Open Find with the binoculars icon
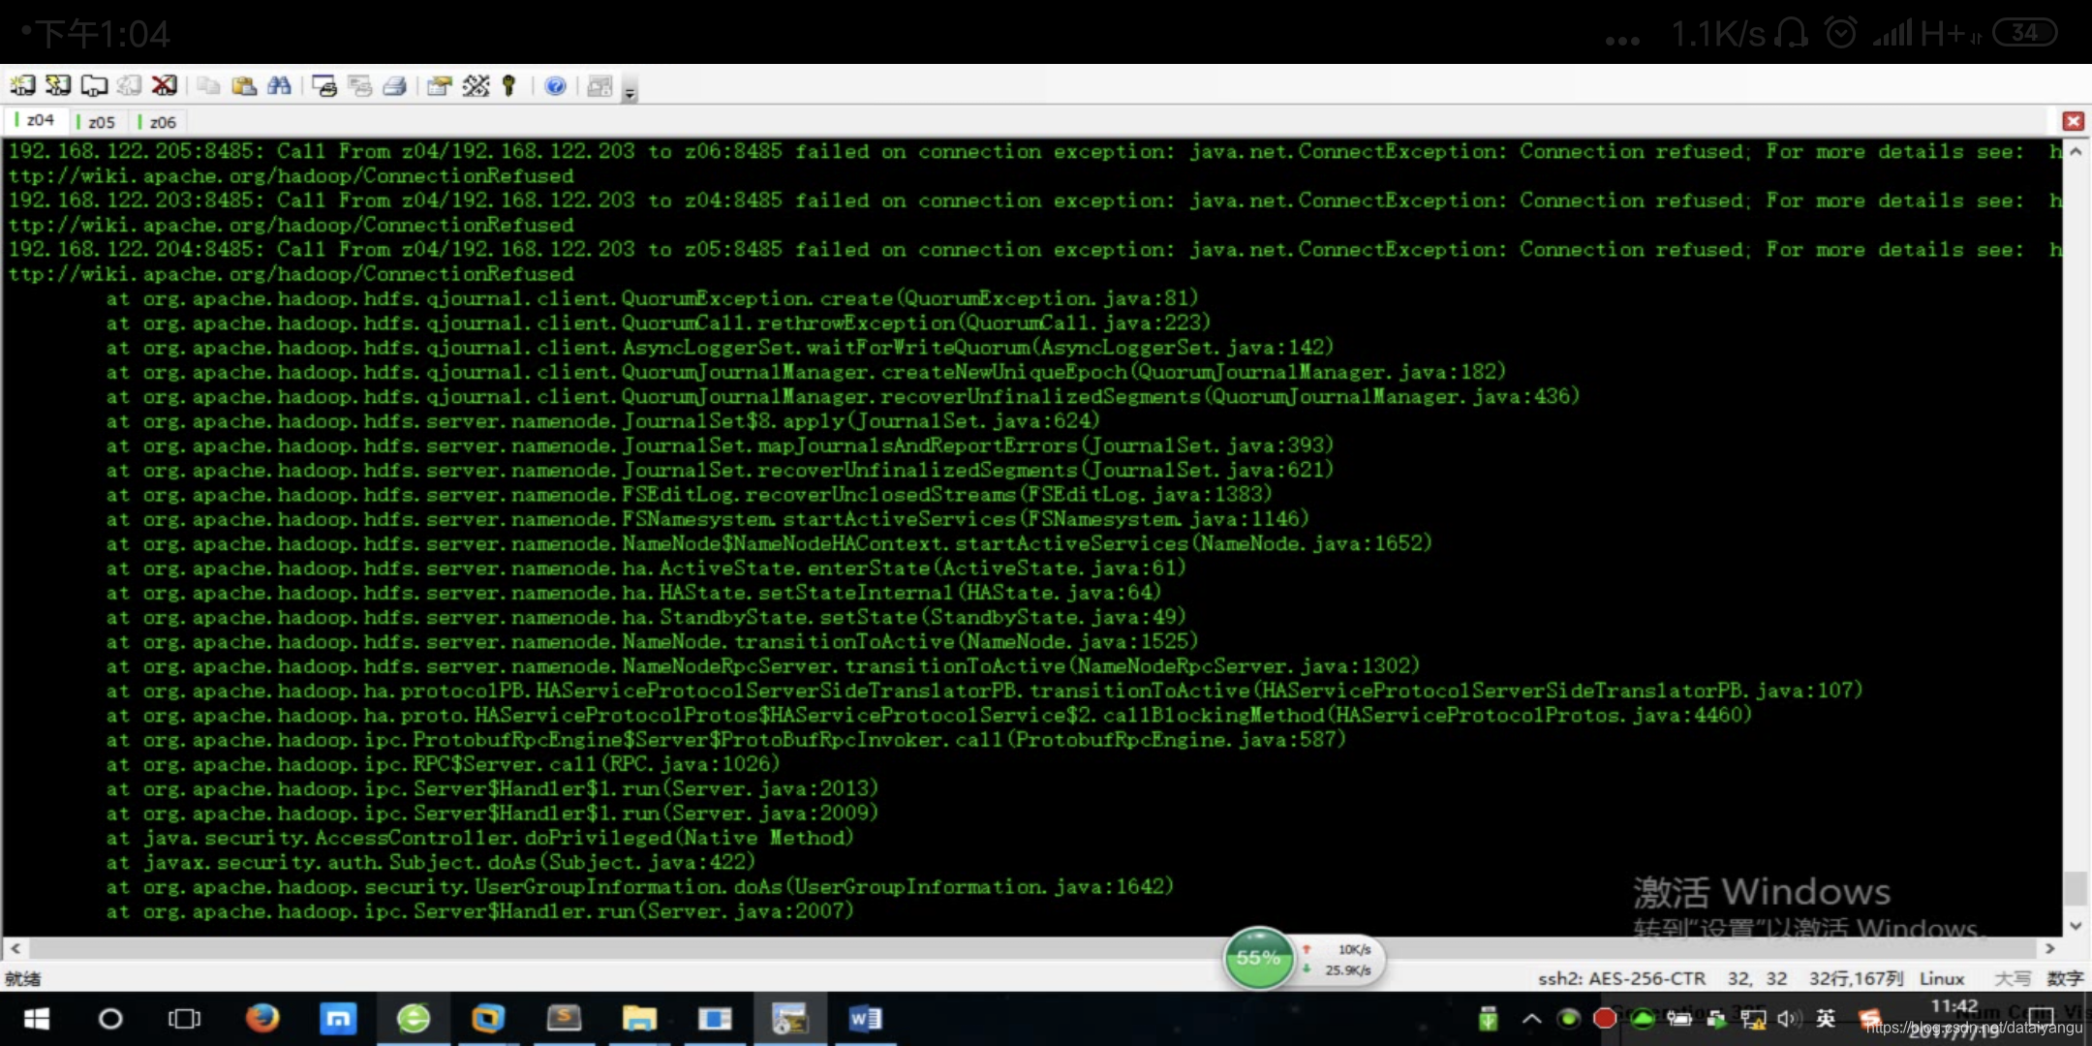2092x1046 pixels. [x=279, y=86]
